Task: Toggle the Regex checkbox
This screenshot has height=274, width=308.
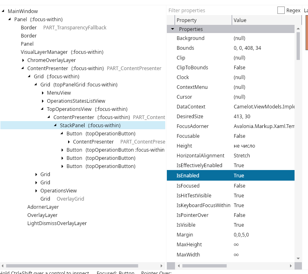Action: [281, 10]
